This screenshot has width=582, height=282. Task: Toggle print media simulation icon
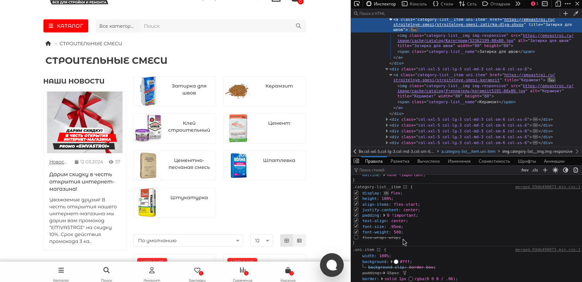576,170
